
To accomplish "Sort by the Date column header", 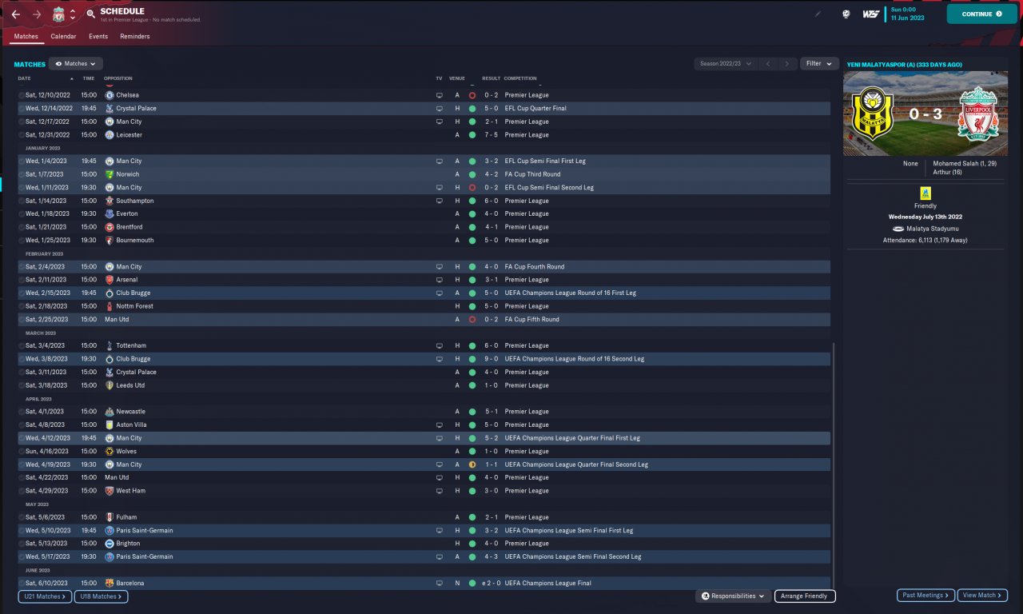I will (x=24, y=78).
